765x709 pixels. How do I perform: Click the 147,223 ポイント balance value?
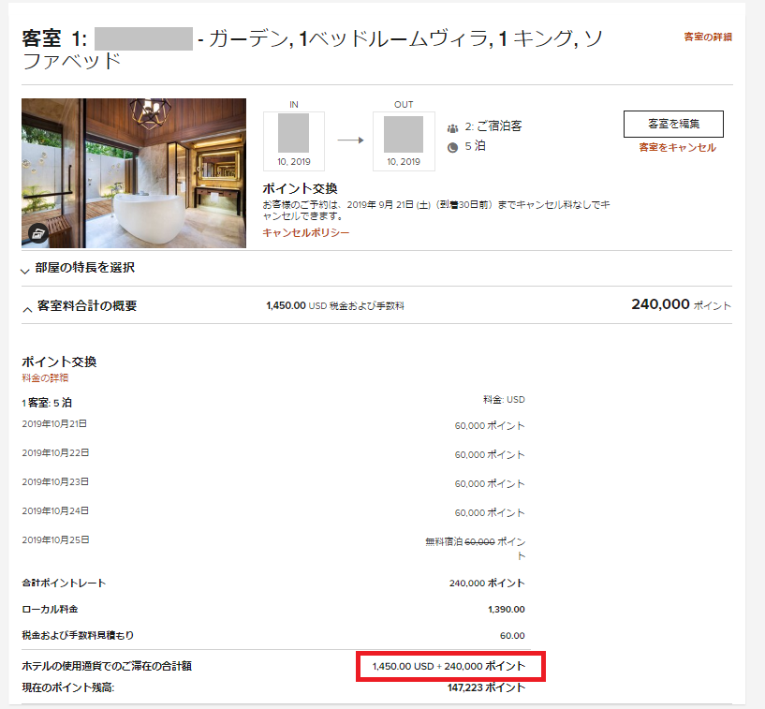coord(486,687)
